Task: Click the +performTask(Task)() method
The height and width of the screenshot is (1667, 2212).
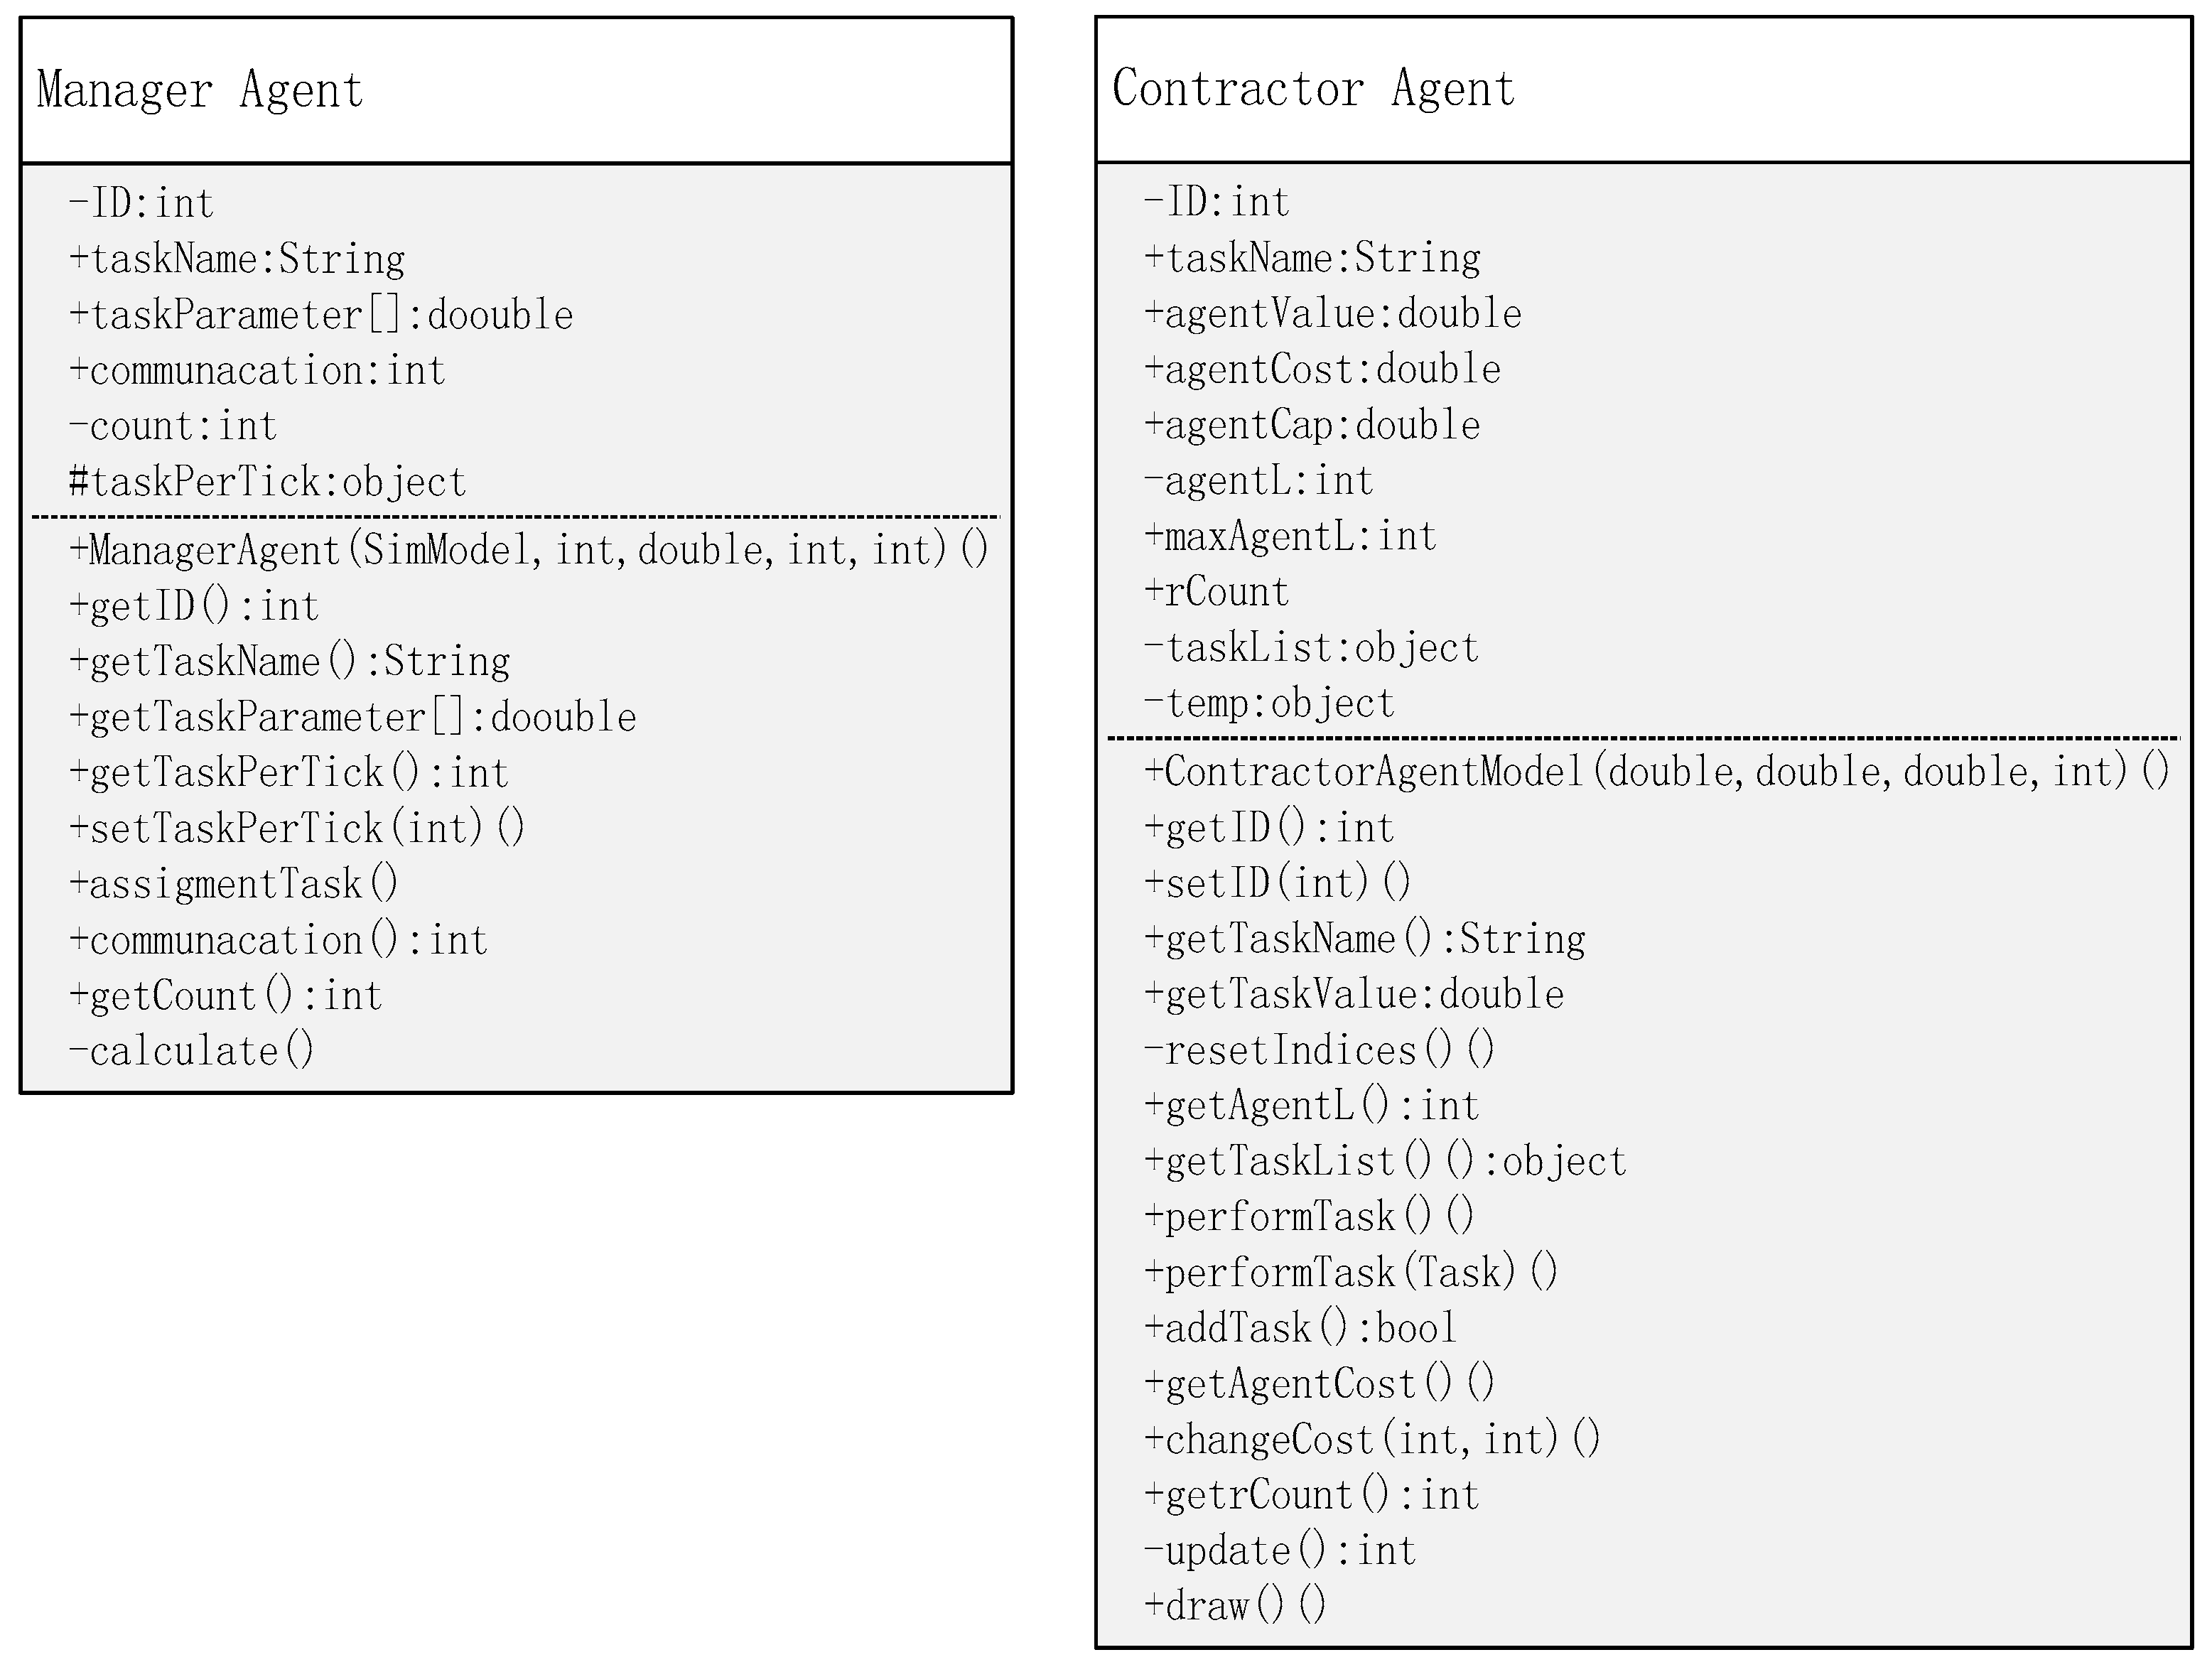Action: [1351, 1272]
